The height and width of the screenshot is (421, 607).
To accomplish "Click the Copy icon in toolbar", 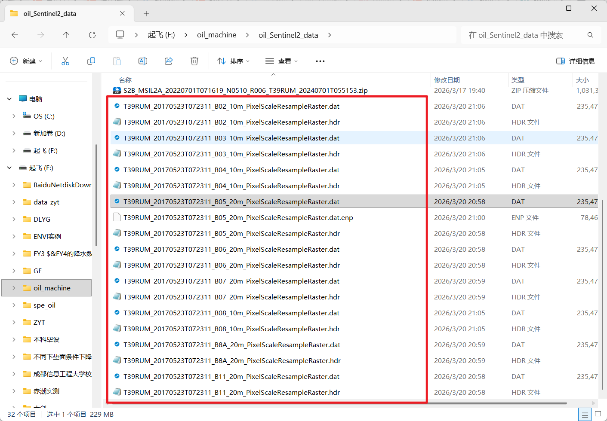I will 91,61.
